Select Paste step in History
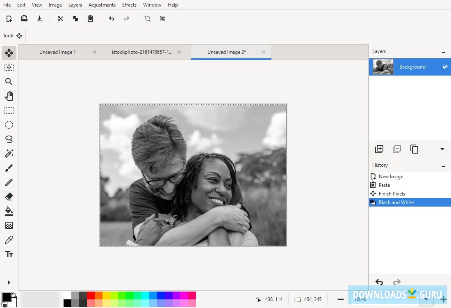The height and width of the screenshot is (308, 451). [x=384, y=185]
